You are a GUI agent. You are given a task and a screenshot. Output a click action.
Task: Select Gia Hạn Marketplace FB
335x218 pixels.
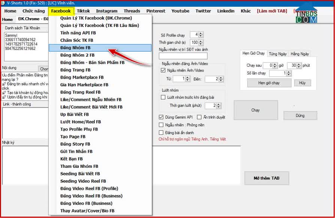click(x=100, y=85)
